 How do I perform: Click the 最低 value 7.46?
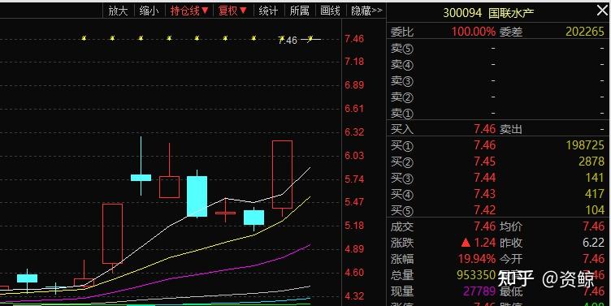click(593, 291)
